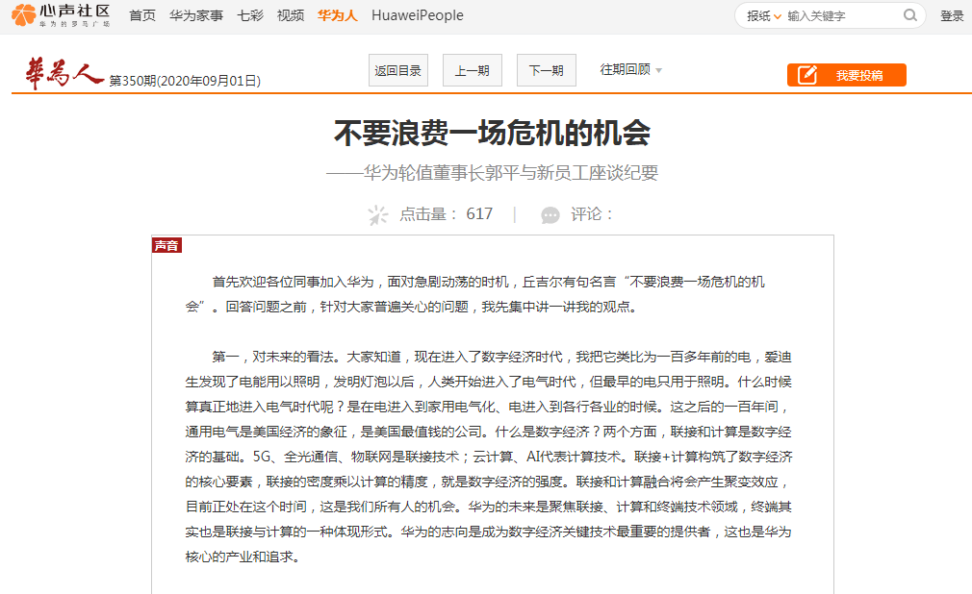Click the 返回目录 button
The image size is (972, 594).
397,70
